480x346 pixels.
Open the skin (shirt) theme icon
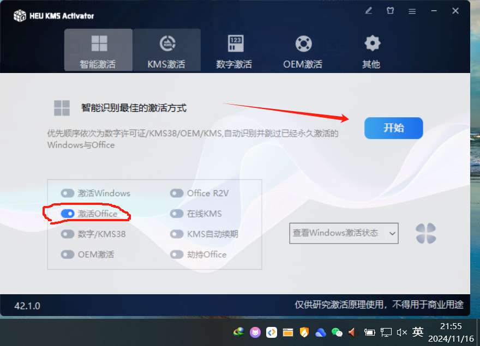click(x=390, y=11)
